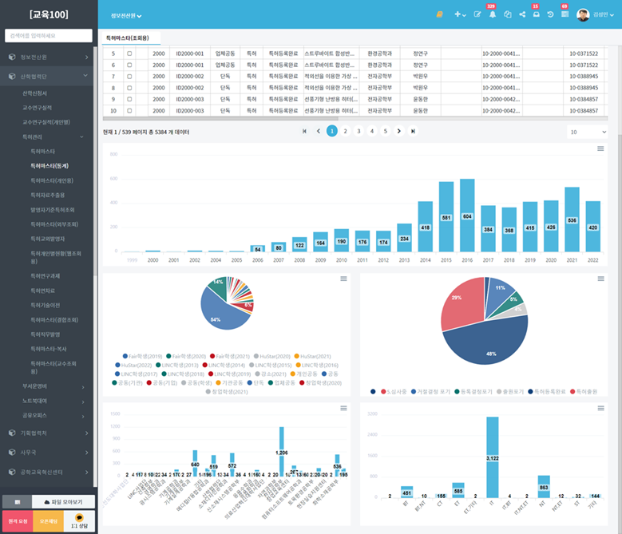This screenshot has width=622, height=534.
Task: Click the cube icon beside 공학교육혁신센터
Action: tap(12, 472)
